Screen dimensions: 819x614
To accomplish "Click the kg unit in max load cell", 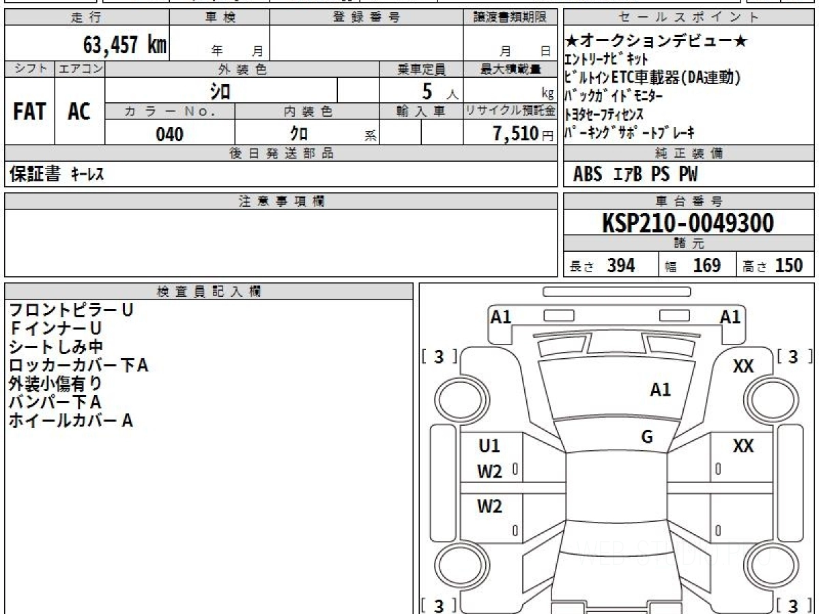I will point(547,95).
